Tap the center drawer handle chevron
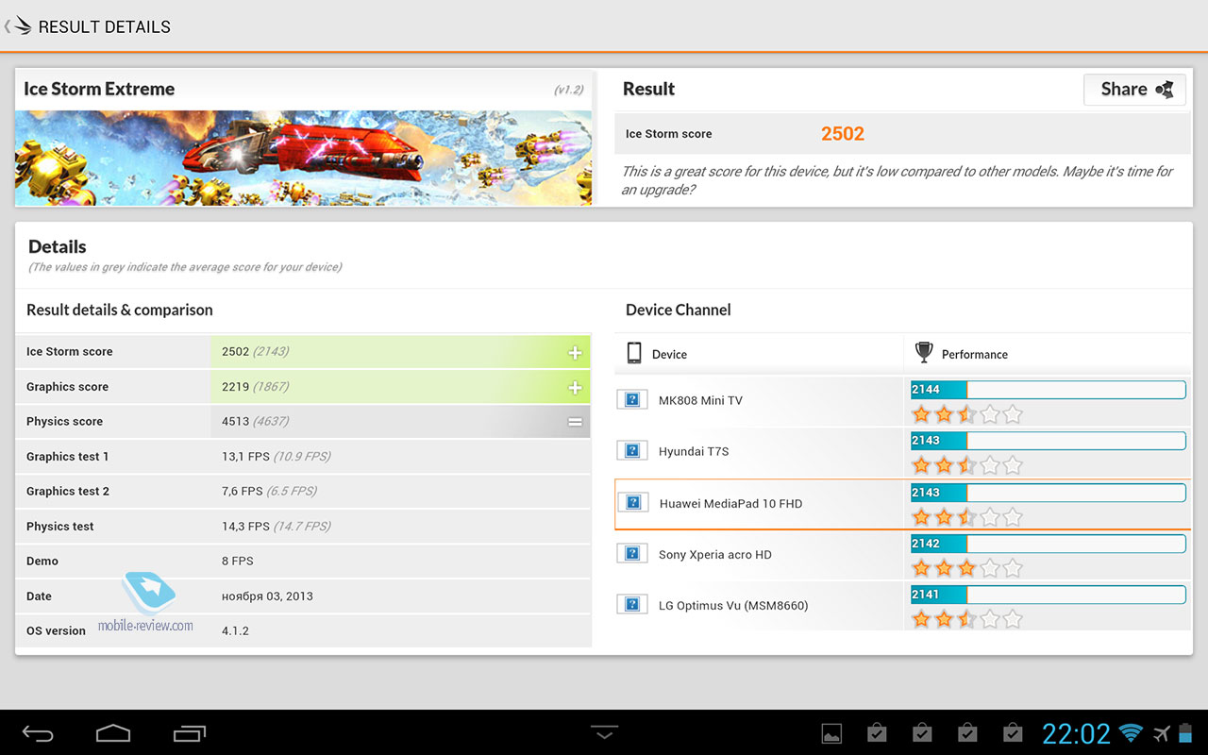This screenshot has width=1208, height=755. point(604,732)
